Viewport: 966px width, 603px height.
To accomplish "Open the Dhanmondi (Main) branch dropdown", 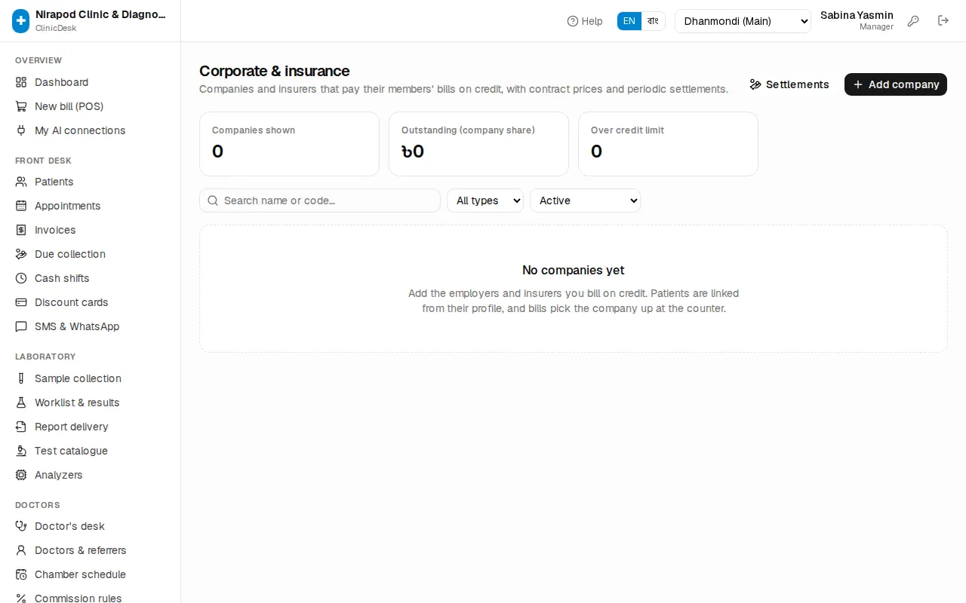I will [743, 21].
